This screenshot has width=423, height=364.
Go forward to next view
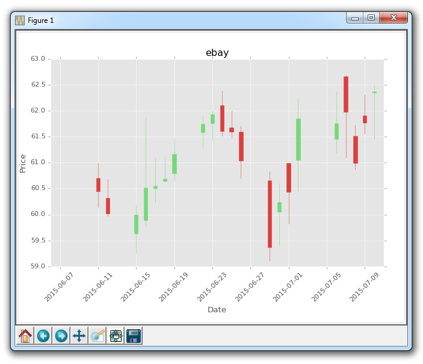(x=61, y=336)
